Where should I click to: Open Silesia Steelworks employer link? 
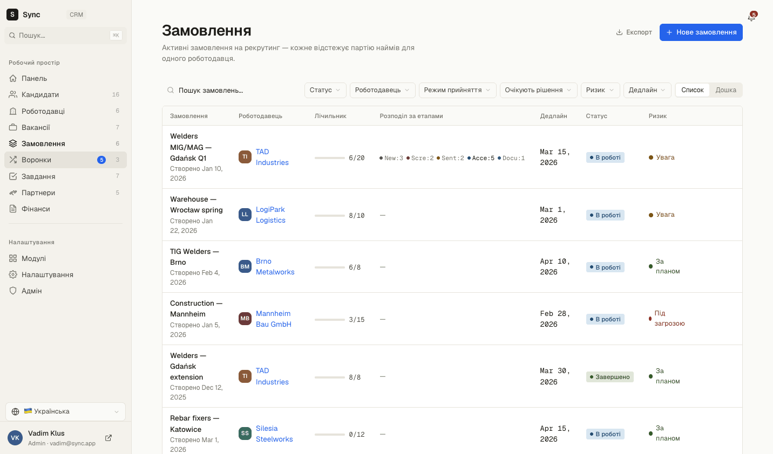click(274, 434)
